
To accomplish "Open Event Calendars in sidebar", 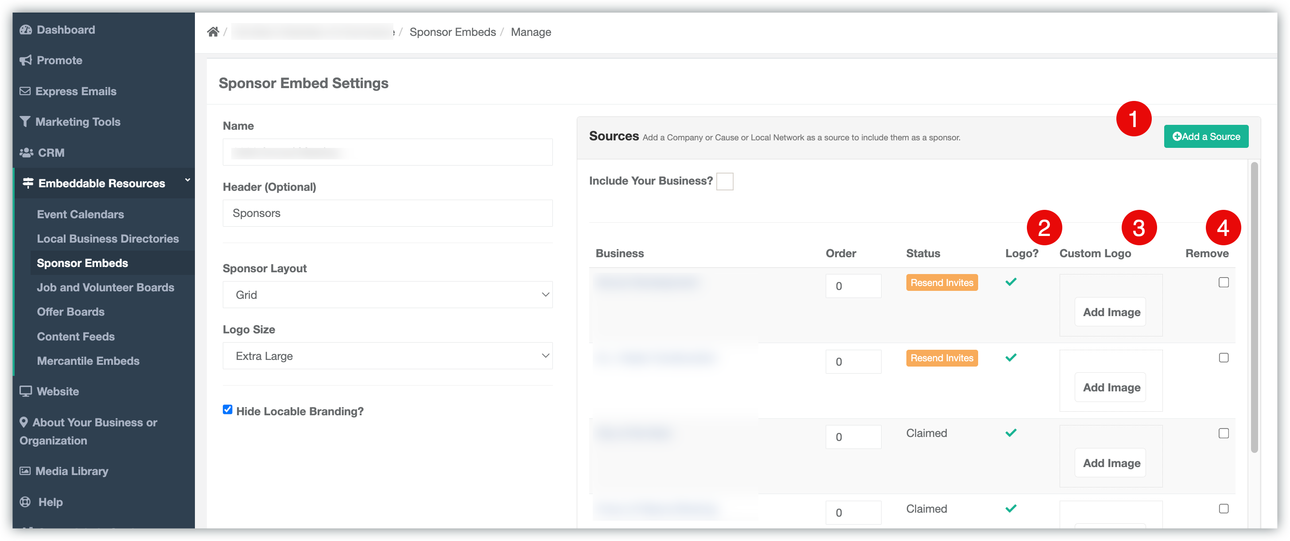I will (80, 214).
